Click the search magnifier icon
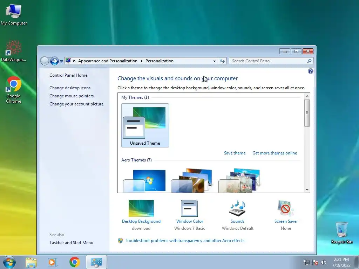This screenshot has width=359, height=269. (x=309, y=61)
